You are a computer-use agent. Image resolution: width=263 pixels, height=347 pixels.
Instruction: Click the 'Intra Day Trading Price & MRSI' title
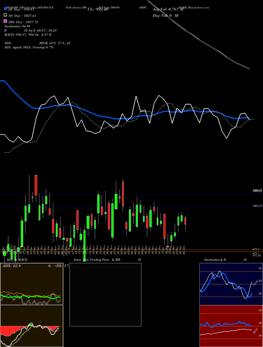click(107, 260)
